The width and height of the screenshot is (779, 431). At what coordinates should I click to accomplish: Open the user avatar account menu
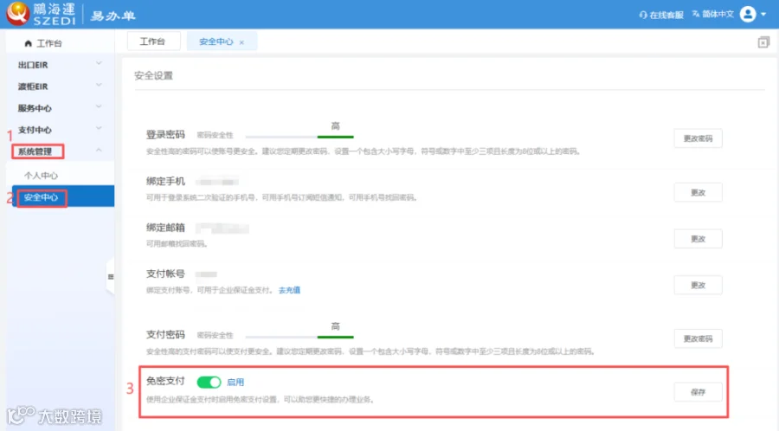coord(748,14)
